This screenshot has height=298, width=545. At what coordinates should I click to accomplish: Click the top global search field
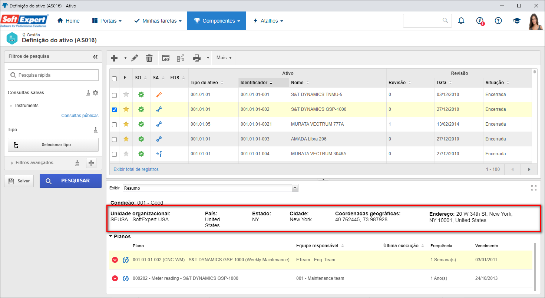[x=427, y=21]
